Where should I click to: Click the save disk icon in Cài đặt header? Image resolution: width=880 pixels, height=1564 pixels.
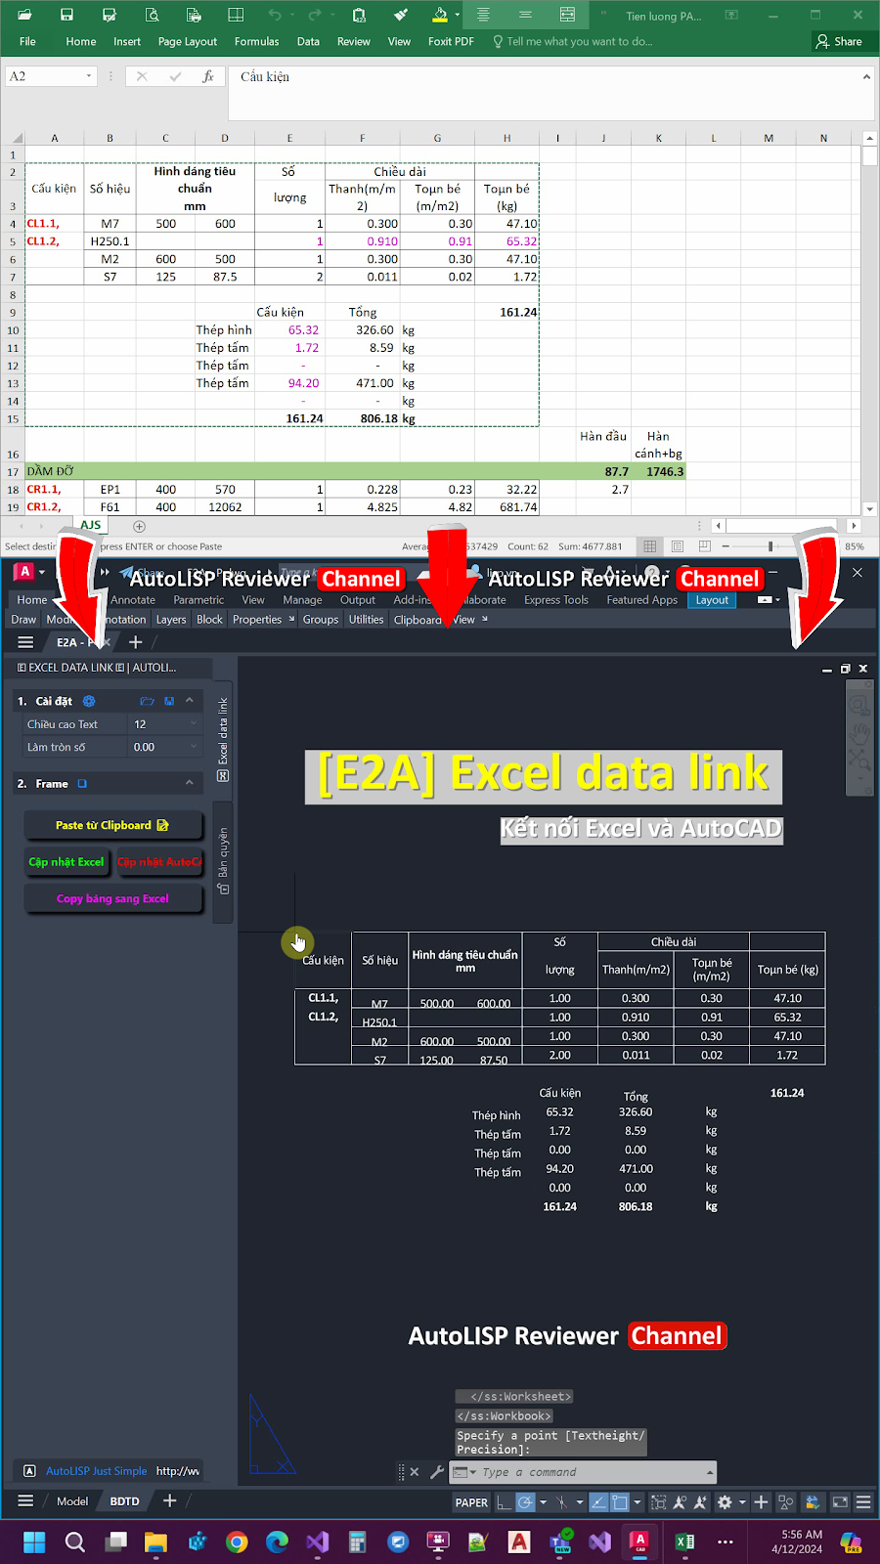click(169, 701)
